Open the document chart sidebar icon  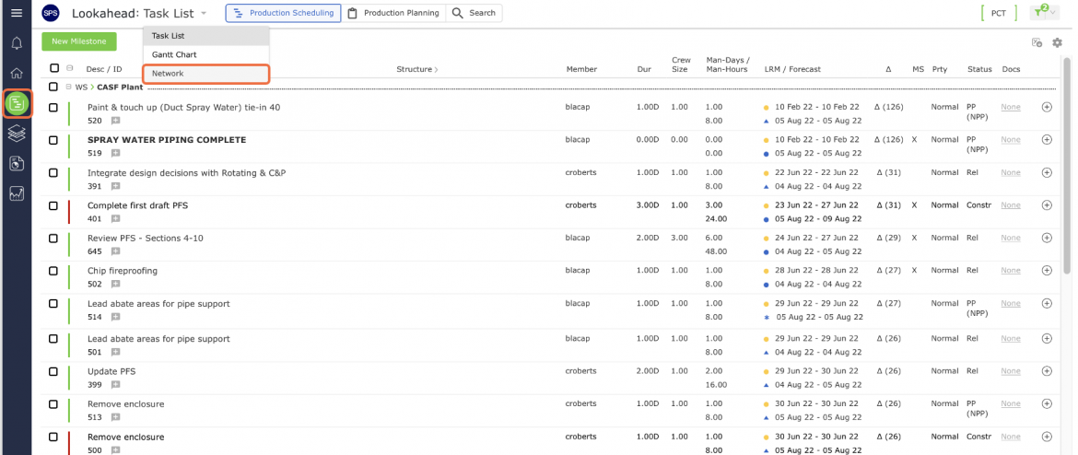17,164
